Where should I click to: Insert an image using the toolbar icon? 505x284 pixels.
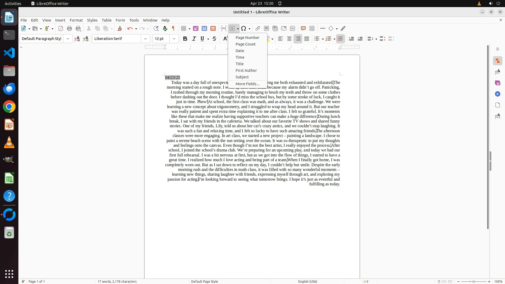pyautogui.click(x=196, y=28)
